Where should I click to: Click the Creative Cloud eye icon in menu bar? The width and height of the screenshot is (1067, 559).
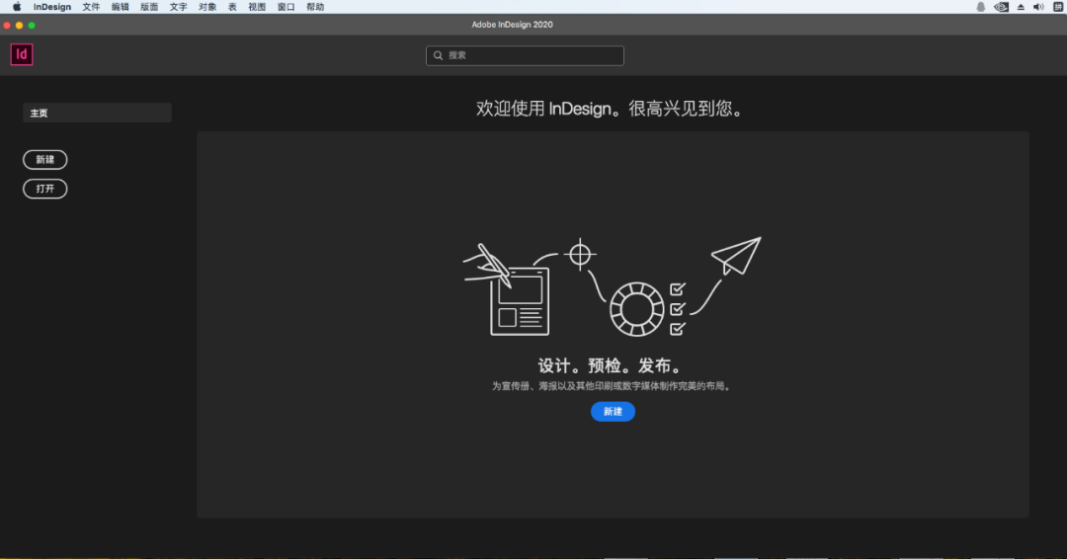click(1001, 7)
